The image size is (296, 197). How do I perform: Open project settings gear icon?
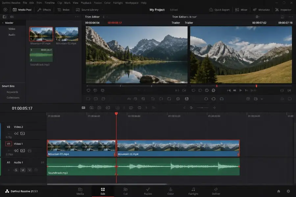288,191
